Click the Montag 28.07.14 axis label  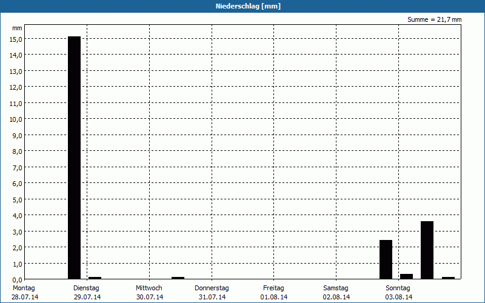pyautogui.click(x=25, y=293)
